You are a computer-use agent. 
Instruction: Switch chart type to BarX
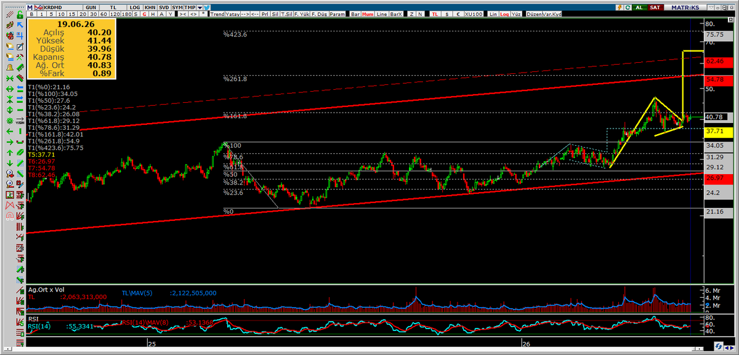[396, 14]
